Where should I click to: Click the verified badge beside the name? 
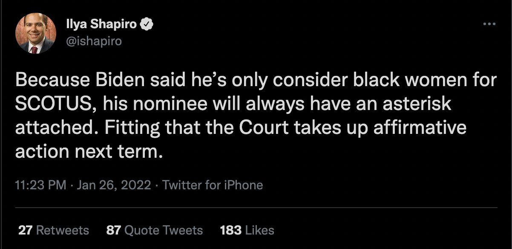pyautogui.click(x=147, y=25)
